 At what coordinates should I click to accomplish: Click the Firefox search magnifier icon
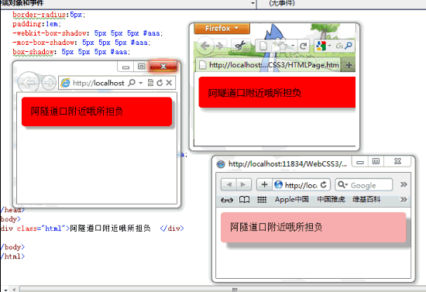349,46
